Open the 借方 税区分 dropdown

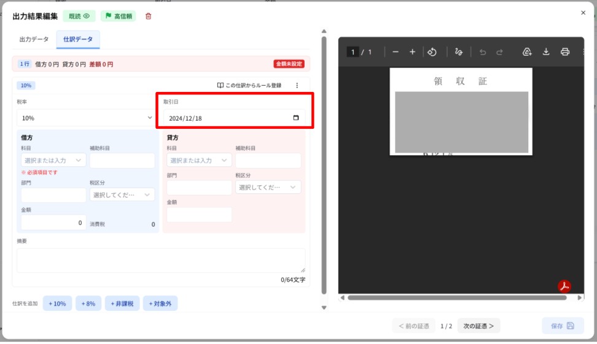click(122, 195)
